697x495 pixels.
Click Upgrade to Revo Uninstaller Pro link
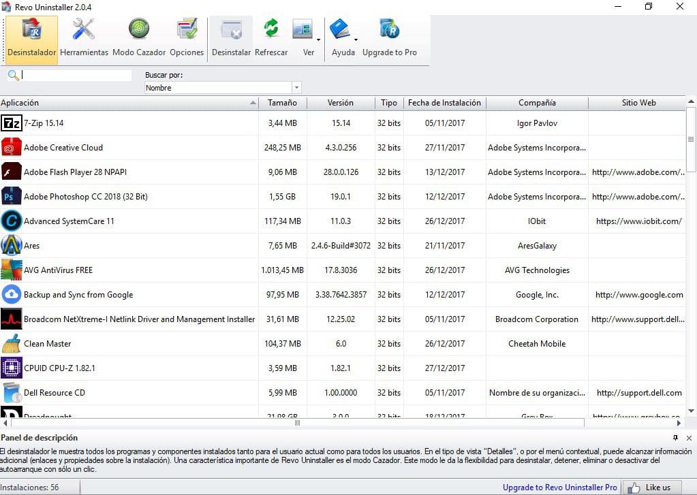click(x=559, y=488)
